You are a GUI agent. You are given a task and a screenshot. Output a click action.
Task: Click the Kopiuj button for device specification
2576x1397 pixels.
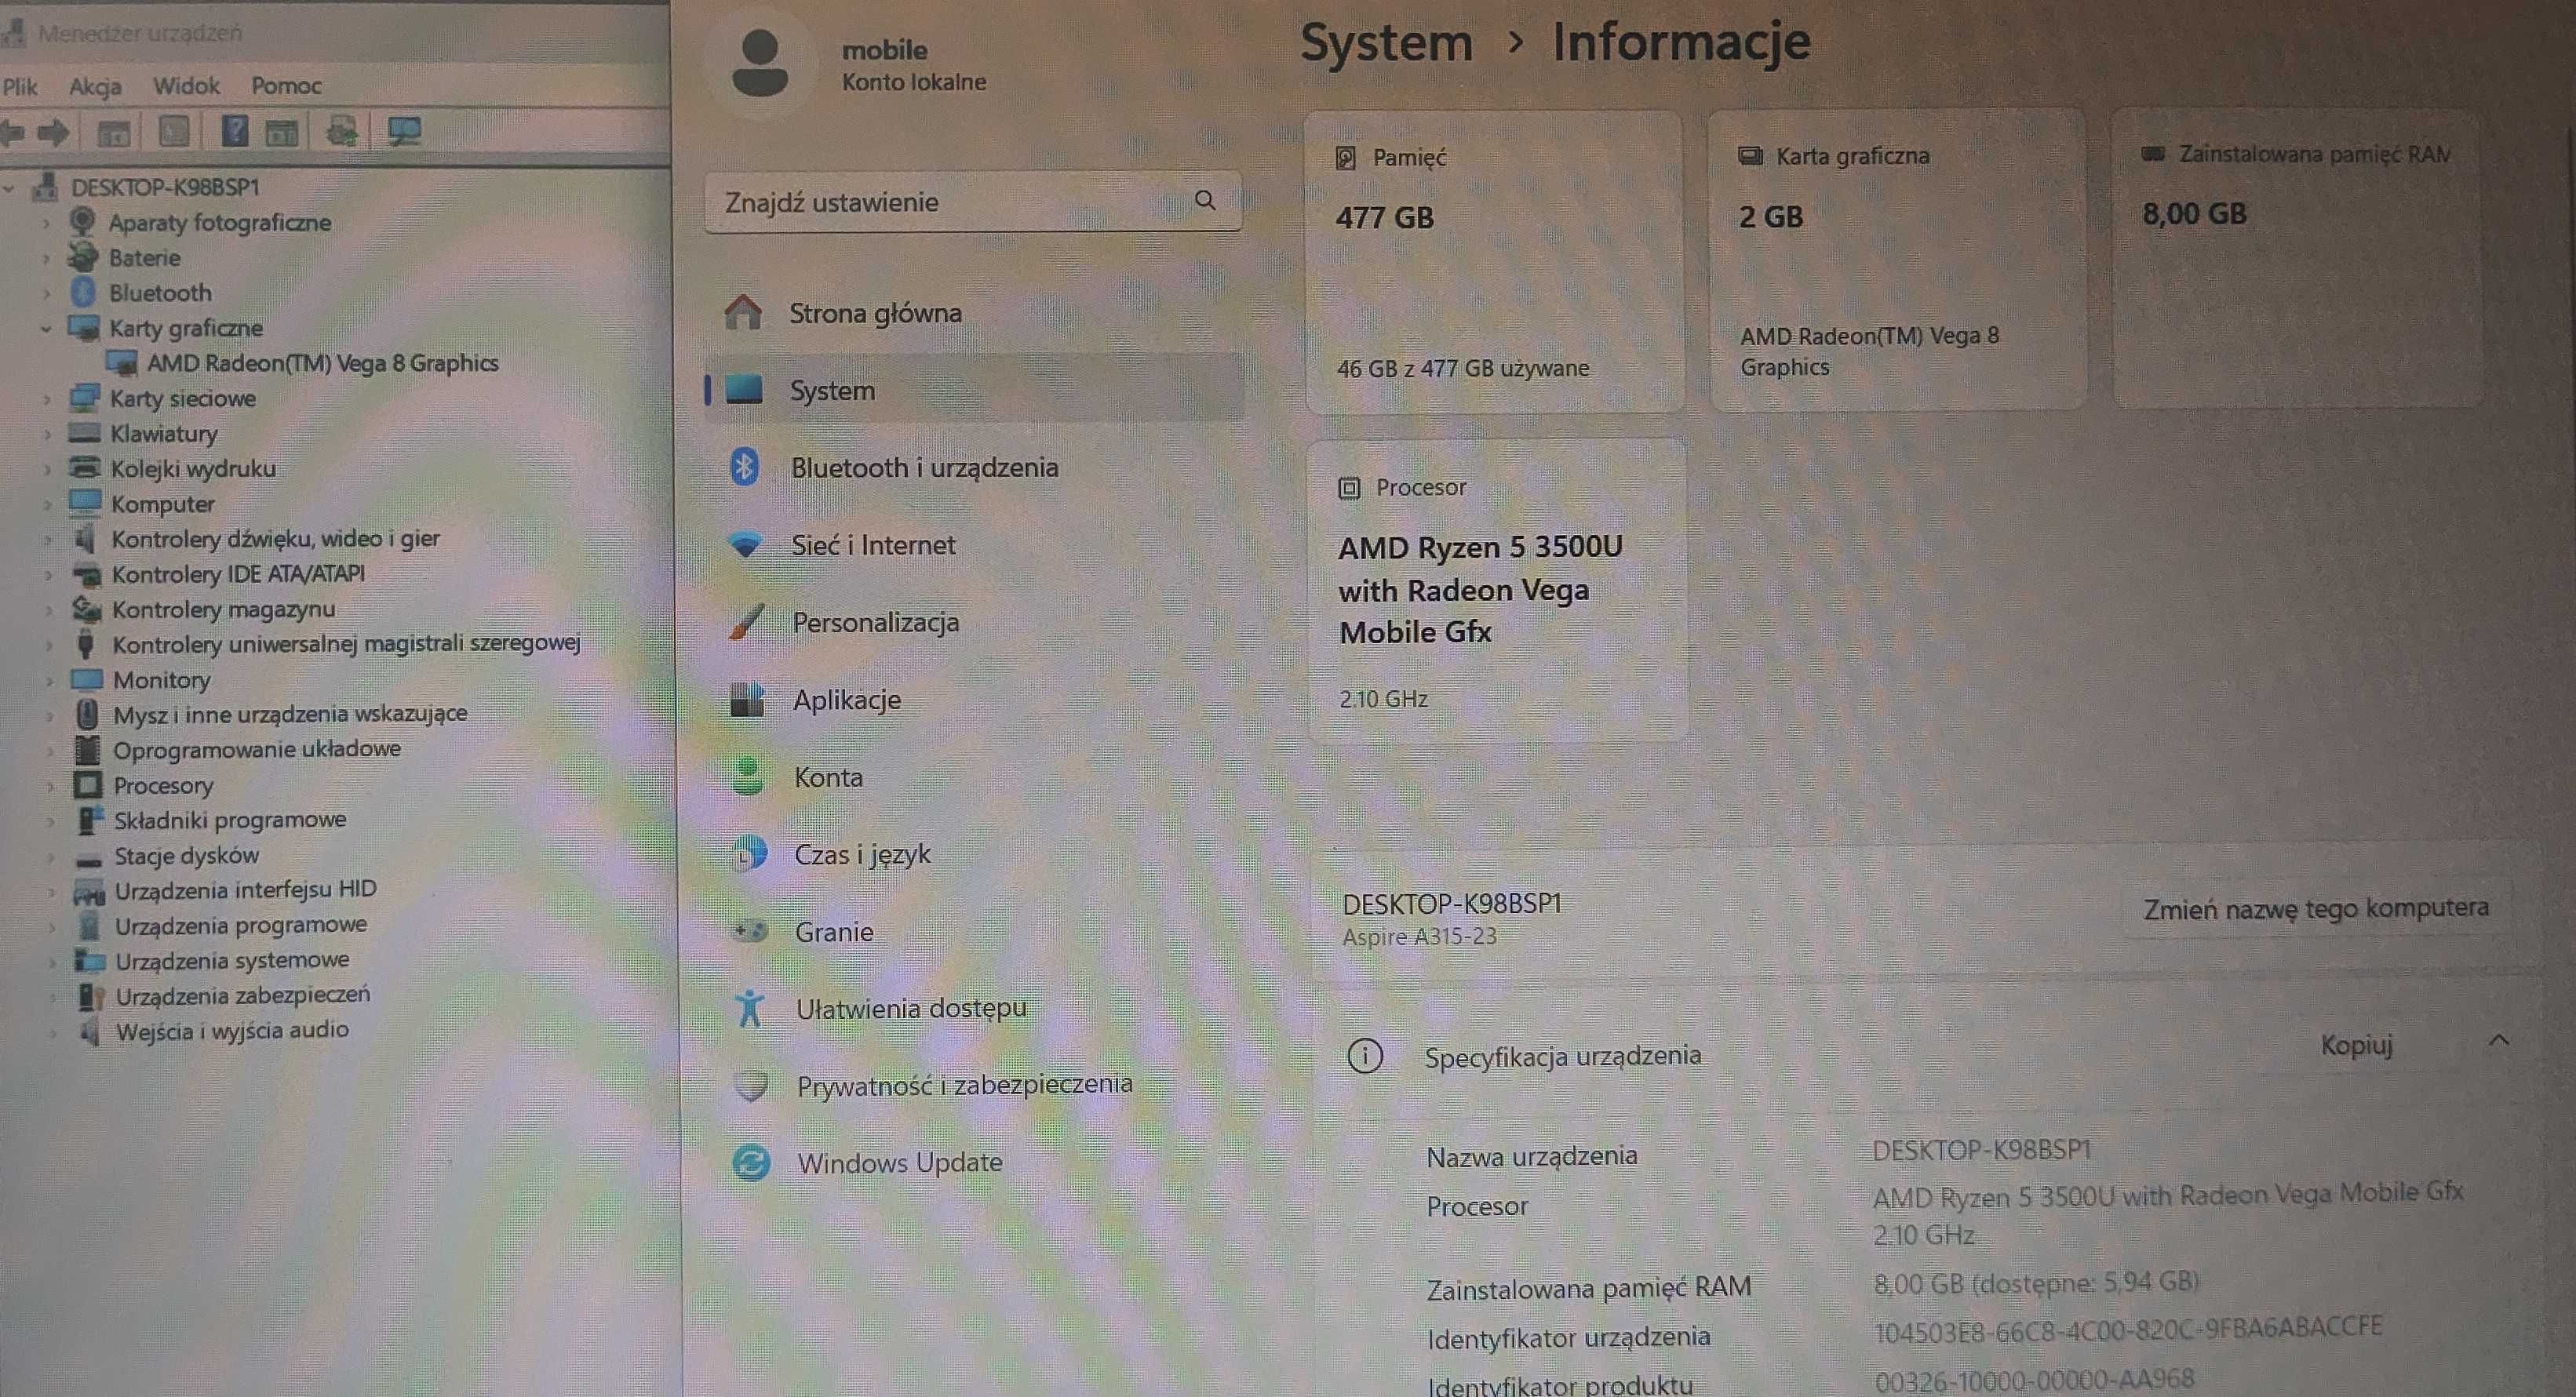coord(2356,1045)
